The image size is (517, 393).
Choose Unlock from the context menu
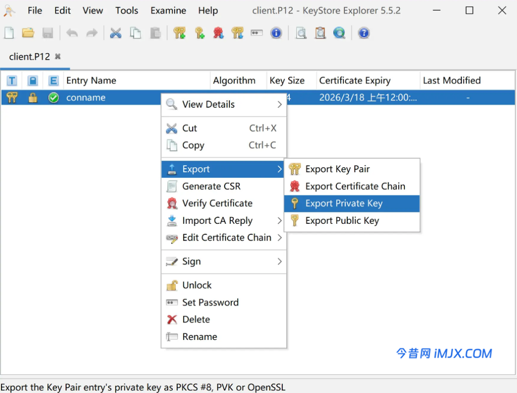pyautogui.click(x=224, y=285)
